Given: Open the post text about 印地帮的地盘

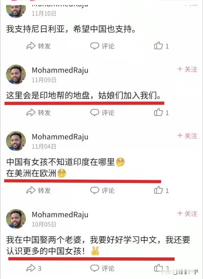Looking at the screenshot, I should click(x=83, y=96).
